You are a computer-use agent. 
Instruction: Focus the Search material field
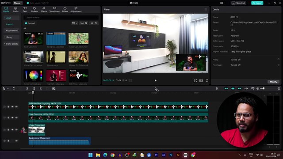tap(61, 18)
